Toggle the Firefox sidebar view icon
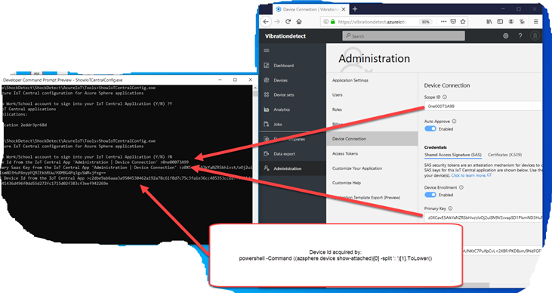This screenshot has height=293, width=552. tap(500, 21)
